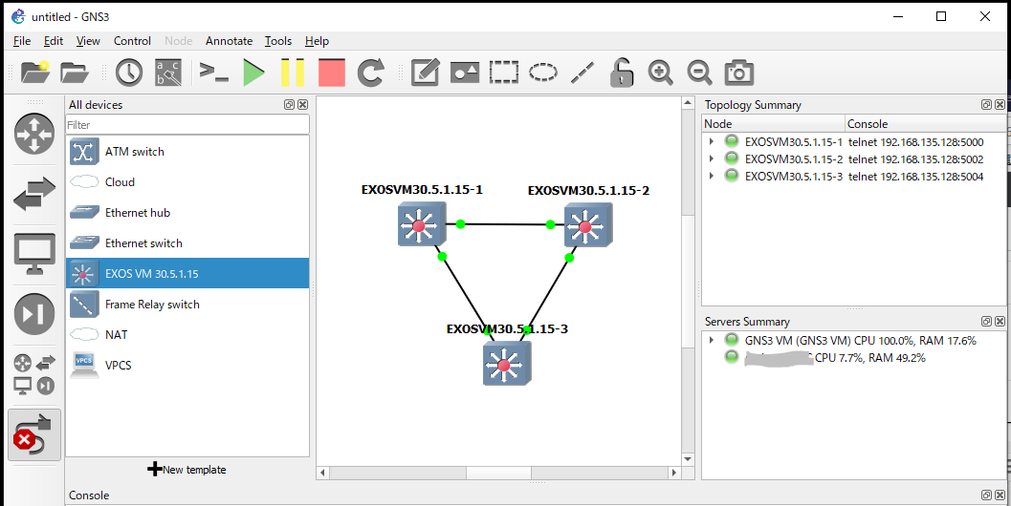Open the Tools menu
Screen dimensions: 1011x506
[278, 40]
